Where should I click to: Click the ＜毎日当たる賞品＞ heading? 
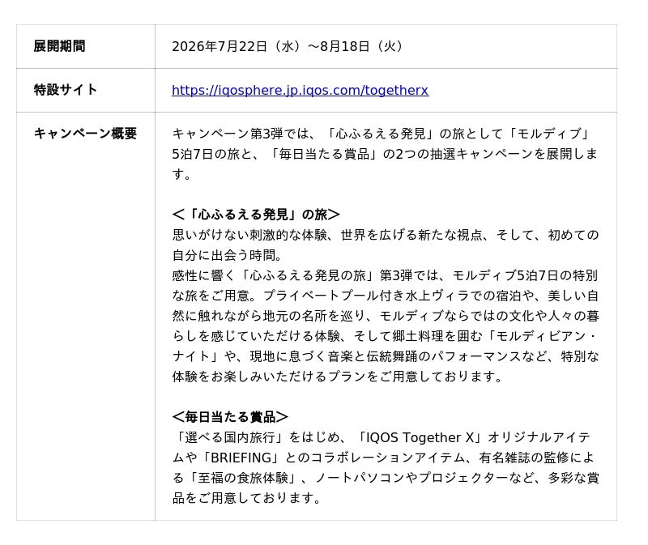(x=230, y=417)
